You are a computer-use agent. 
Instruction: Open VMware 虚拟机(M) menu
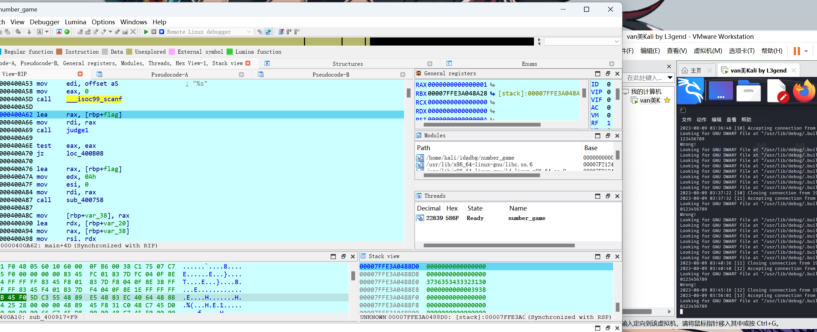(x=708, y=51)
